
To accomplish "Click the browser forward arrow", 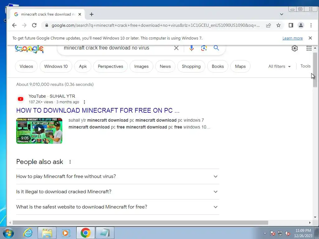I will point(24,25).
